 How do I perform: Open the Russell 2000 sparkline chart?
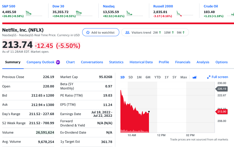(x=185, y=13)
